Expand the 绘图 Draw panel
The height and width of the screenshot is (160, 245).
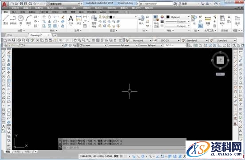tap(21, 31)
